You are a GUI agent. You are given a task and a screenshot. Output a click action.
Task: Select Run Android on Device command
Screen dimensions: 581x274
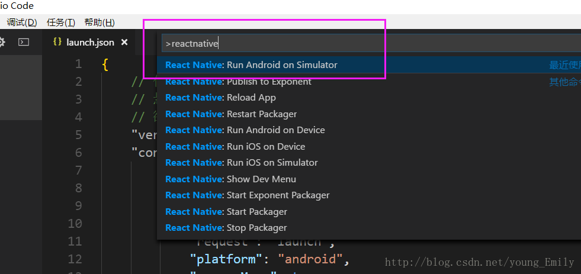coord(369,130)
